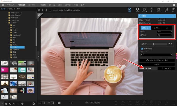The image size is (177, 106).
Task: Click the PhotoScape X home swirl icon
Action: click(x=3, y=5)
